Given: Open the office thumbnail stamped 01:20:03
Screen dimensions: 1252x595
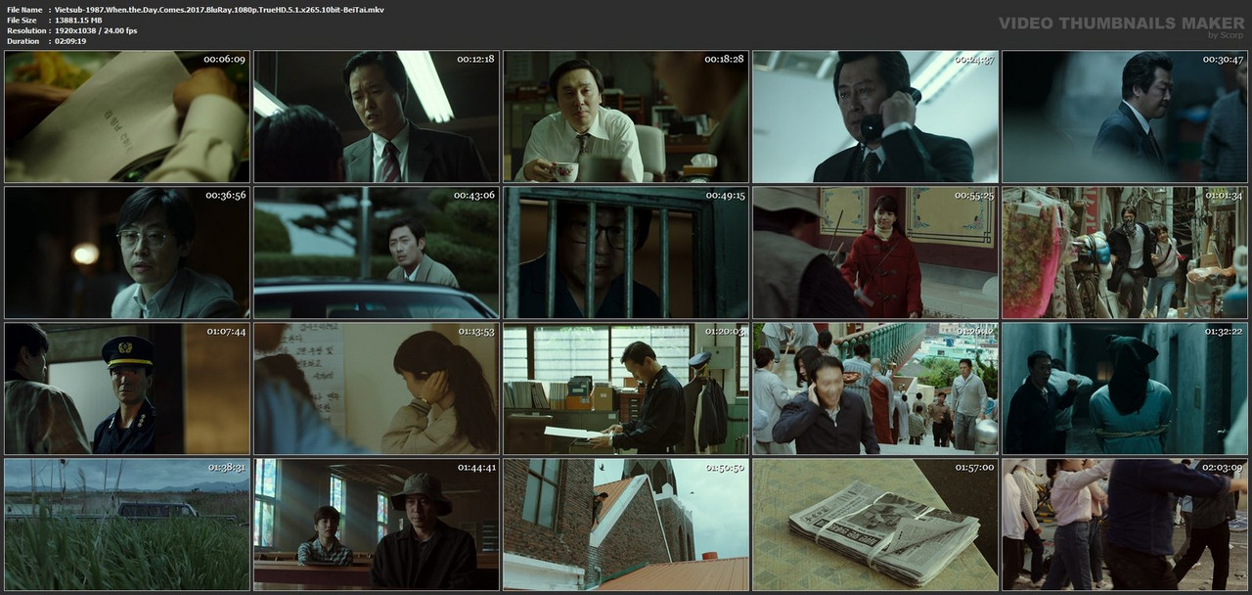Looking at the screenshot, I should click(626, 389).
